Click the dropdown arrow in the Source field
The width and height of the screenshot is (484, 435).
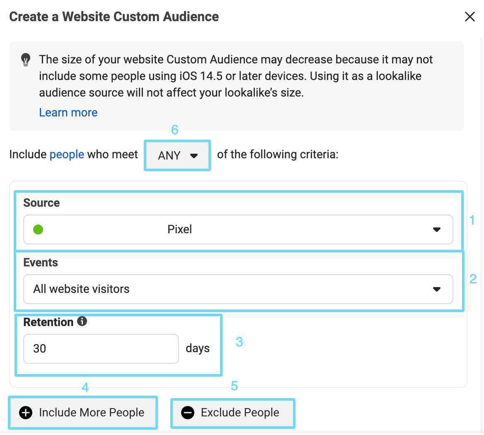437,230
